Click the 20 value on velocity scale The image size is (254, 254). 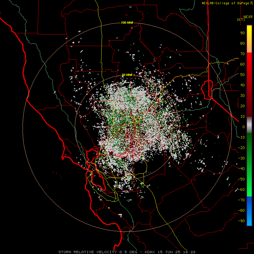(x=242, y=106)
